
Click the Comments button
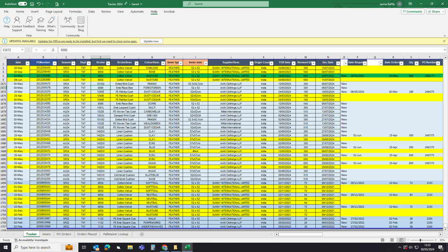(x=412, y=12)
